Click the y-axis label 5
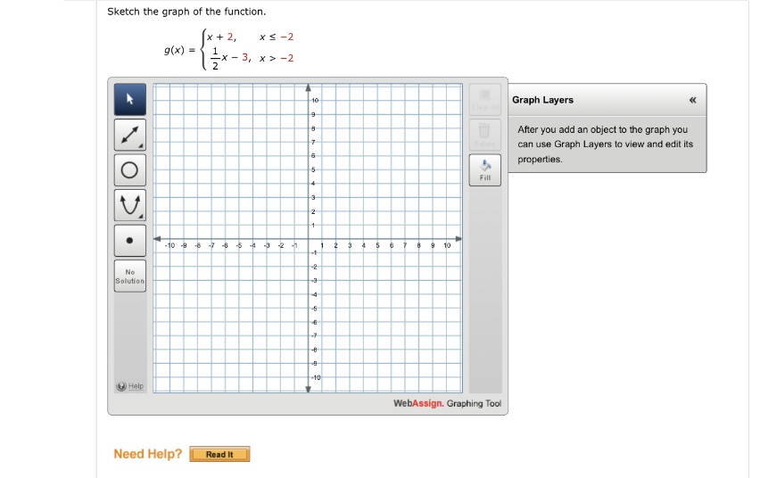The height and width of the screenshot is (478, 760). coord(313,169)
